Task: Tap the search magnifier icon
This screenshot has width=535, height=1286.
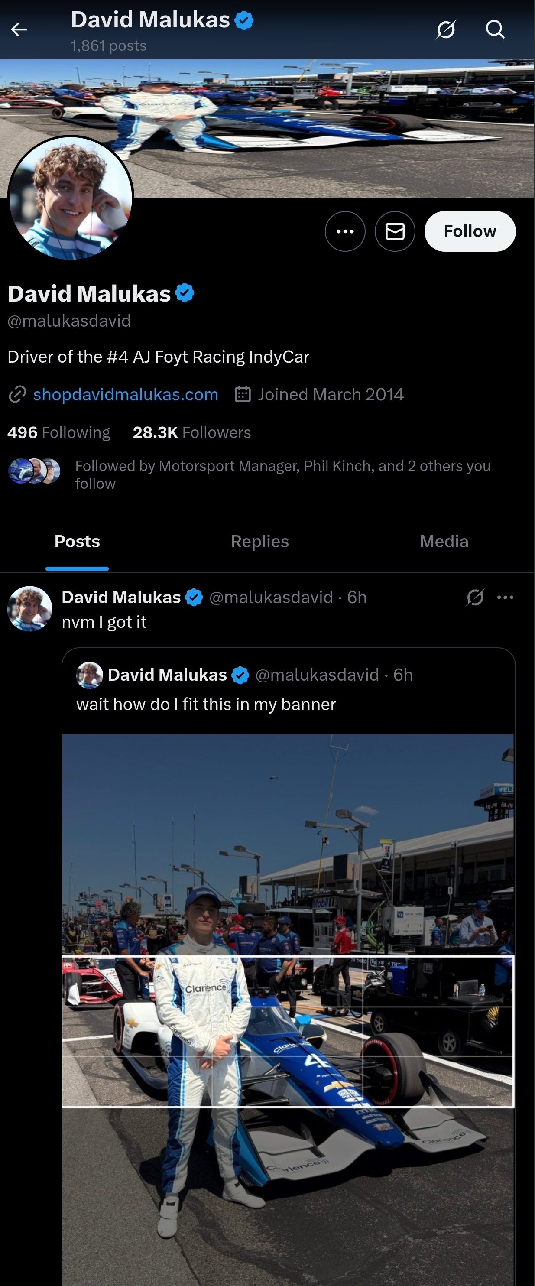Action: (x=495, y=30)
